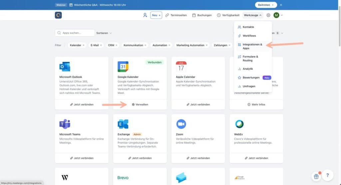341x185 pixels.
Task: Open the Neu + create dropdown
Action: click(x=156, y=15)
